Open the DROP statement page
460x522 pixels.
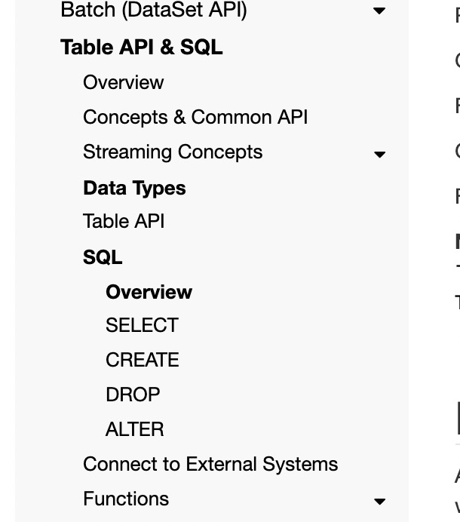(x=133, y=395)
